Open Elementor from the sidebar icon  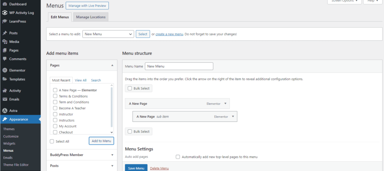4,70
